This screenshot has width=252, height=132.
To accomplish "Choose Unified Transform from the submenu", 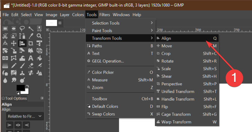I will [x=187, y=92].
